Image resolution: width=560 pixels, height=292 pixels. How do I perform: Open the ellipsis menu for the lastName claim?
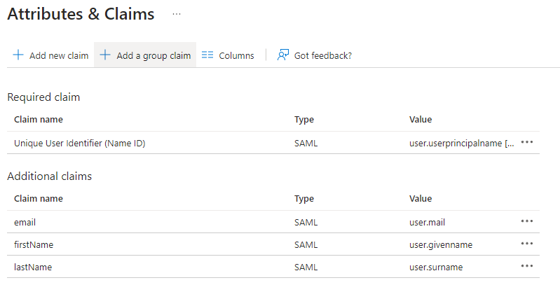click(x=527, y=266)
